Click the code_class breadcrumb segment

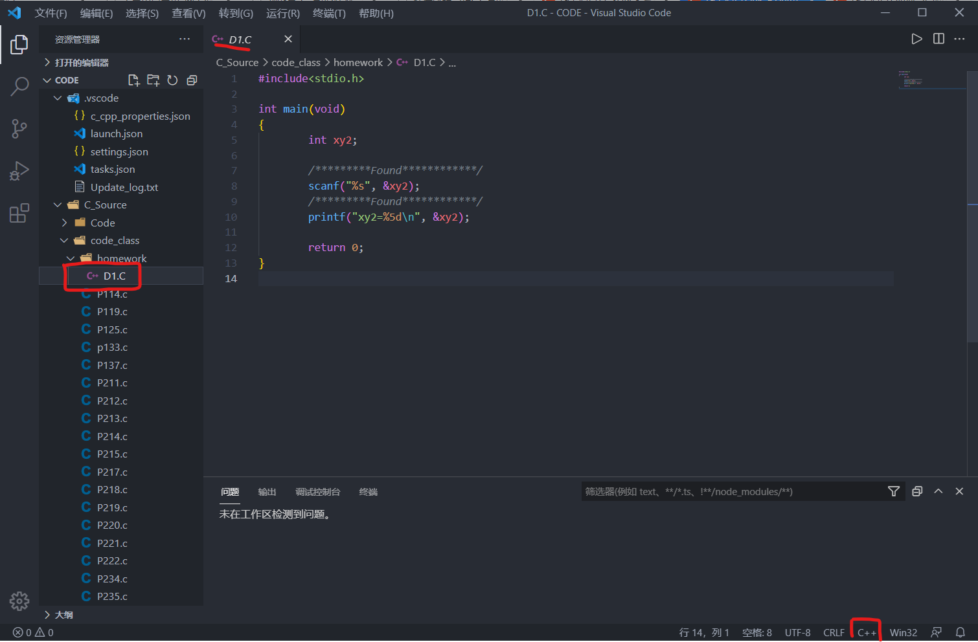click(296, 63)
